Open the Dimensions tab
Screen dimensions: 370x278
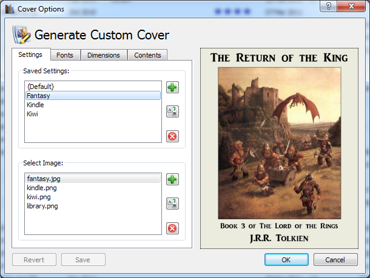click(104, 55)
